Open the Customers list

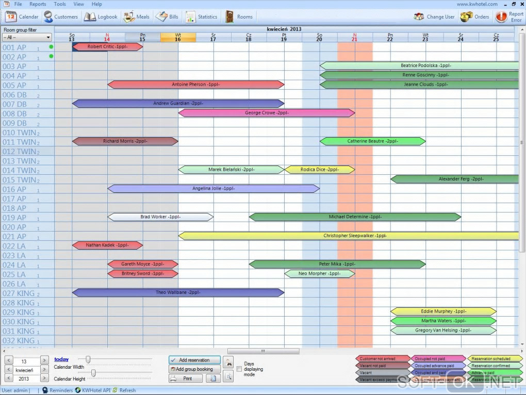[61, 17]
